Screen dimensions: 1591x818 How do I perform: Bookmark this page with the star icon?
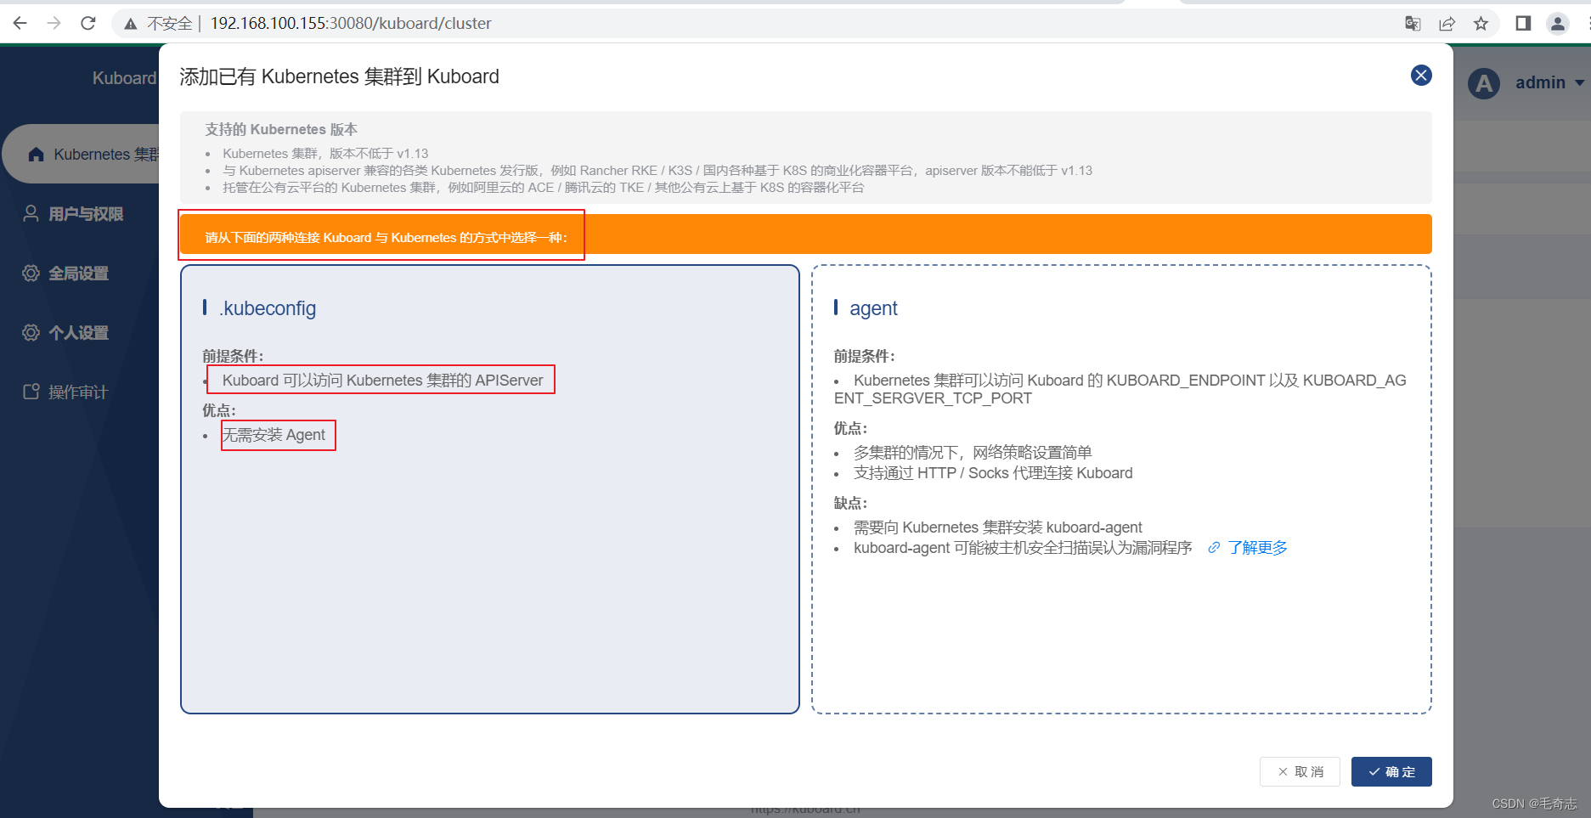tap(1481, 23)
